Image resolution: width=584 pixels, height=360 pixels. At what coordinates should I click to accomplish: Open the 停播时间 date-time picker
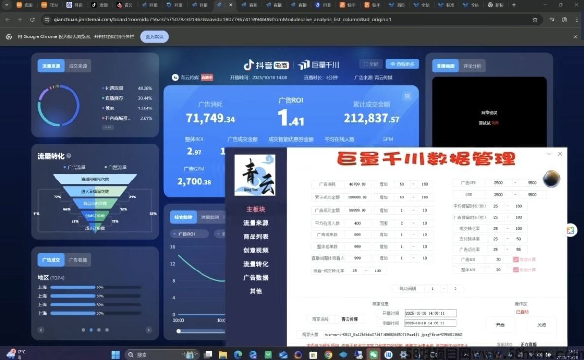tap(430, 323)
